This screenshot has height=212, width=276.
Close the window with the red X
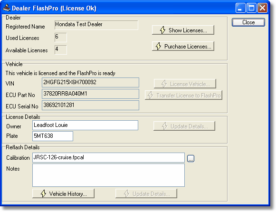click(x=262, y=8)
